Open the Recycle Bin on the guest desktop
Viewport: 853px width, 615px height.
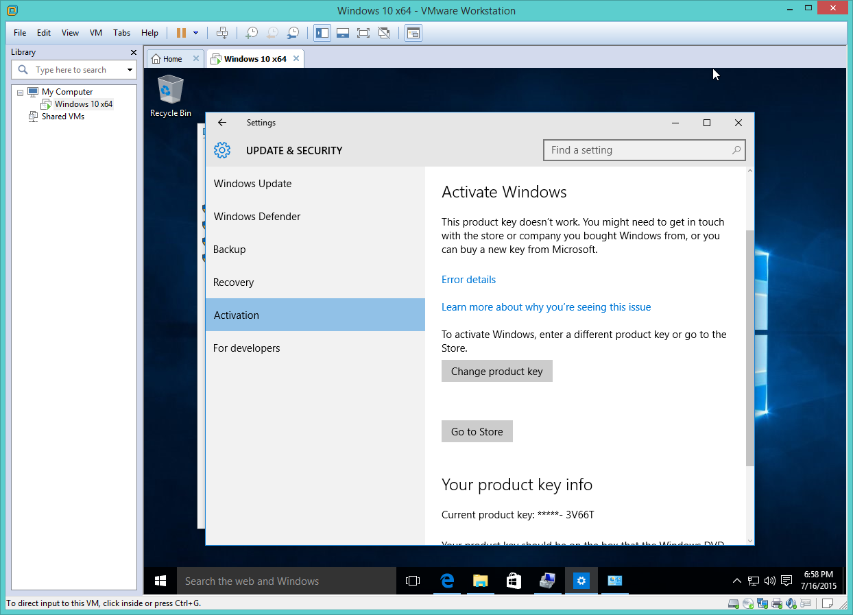click(170, 96)
